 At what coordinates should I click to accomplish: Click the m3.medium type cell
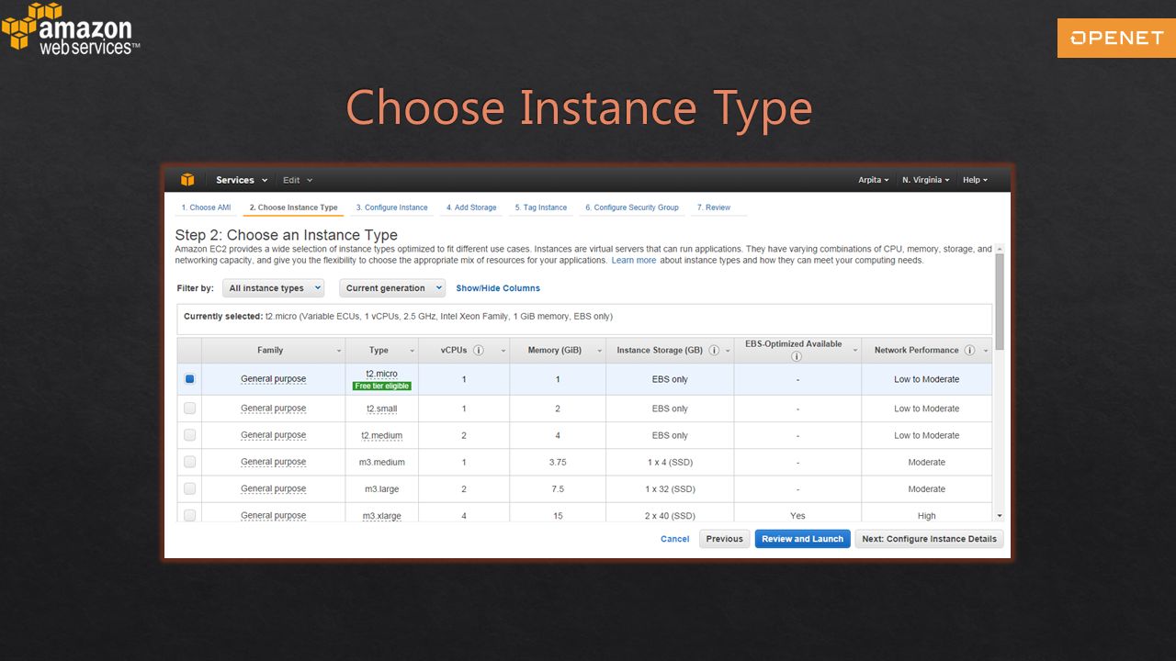(381, 462)
